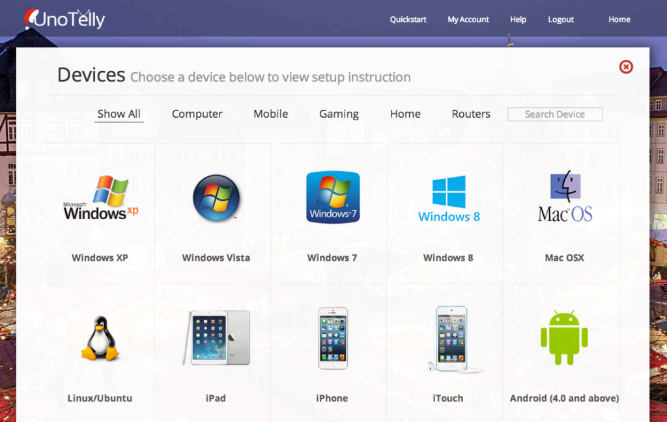667x422 pixels.
Task: Show the Gaming devices tab
Action: (x=339, y=114)
